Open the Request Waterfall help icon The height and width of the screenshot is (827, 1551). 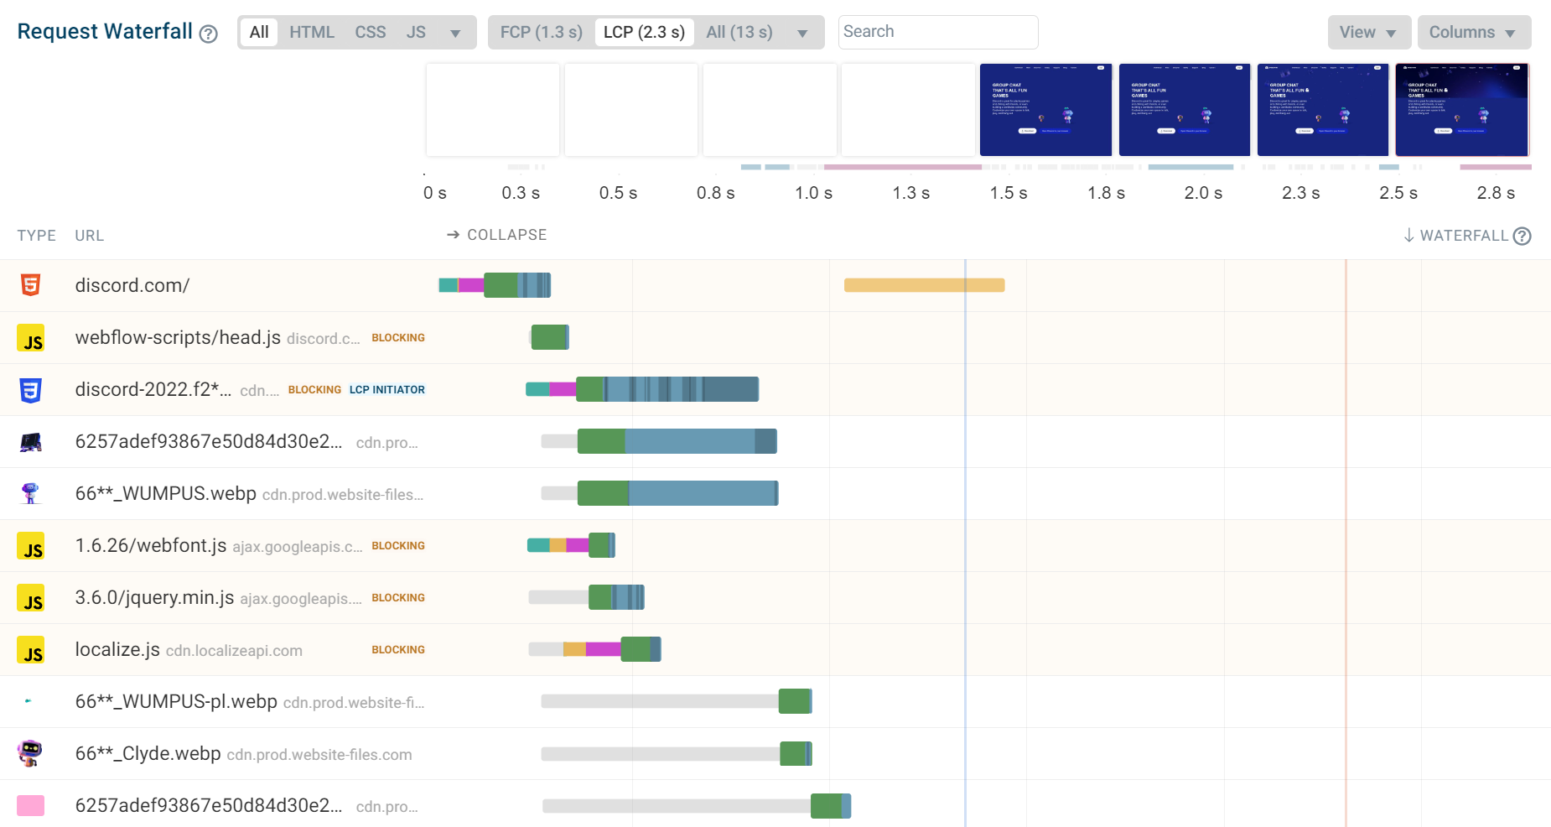coord(209,34)
